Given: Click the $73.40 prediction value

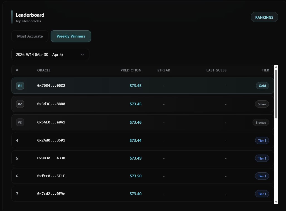Looking at the screenshot, I should [x=136, y=194].
